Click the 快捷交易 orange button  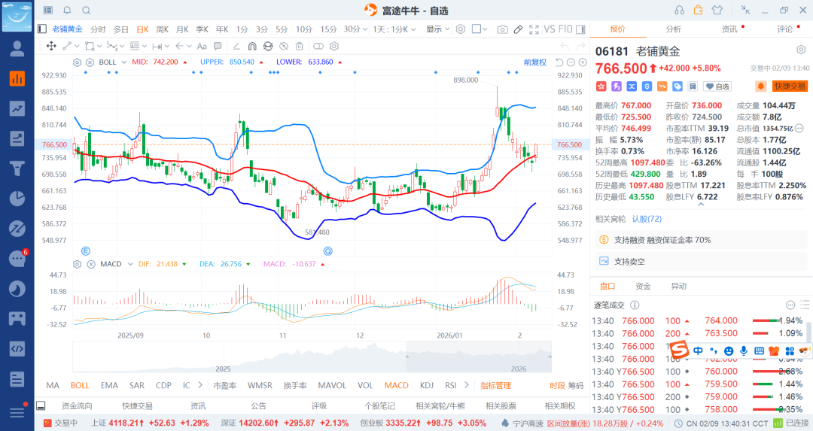click(x=790, y=87)
